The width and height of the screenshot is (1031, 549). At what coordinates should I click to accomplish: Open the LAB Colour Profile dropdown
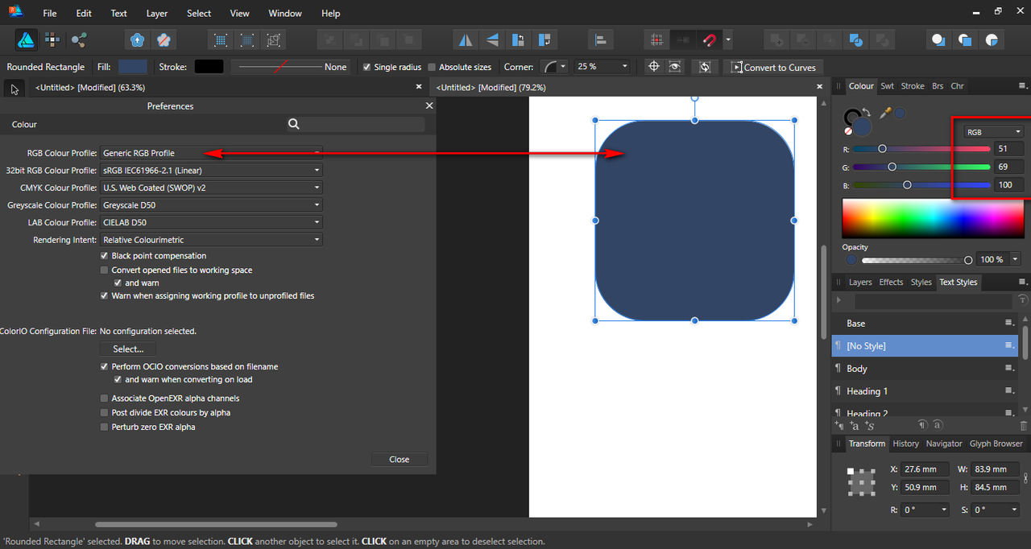tap(211, 222)
